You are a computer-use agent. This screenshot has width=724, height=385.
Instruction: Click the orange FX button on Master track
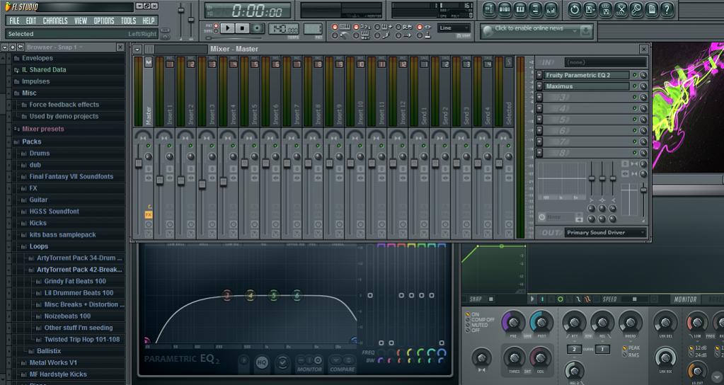(149, 214)
